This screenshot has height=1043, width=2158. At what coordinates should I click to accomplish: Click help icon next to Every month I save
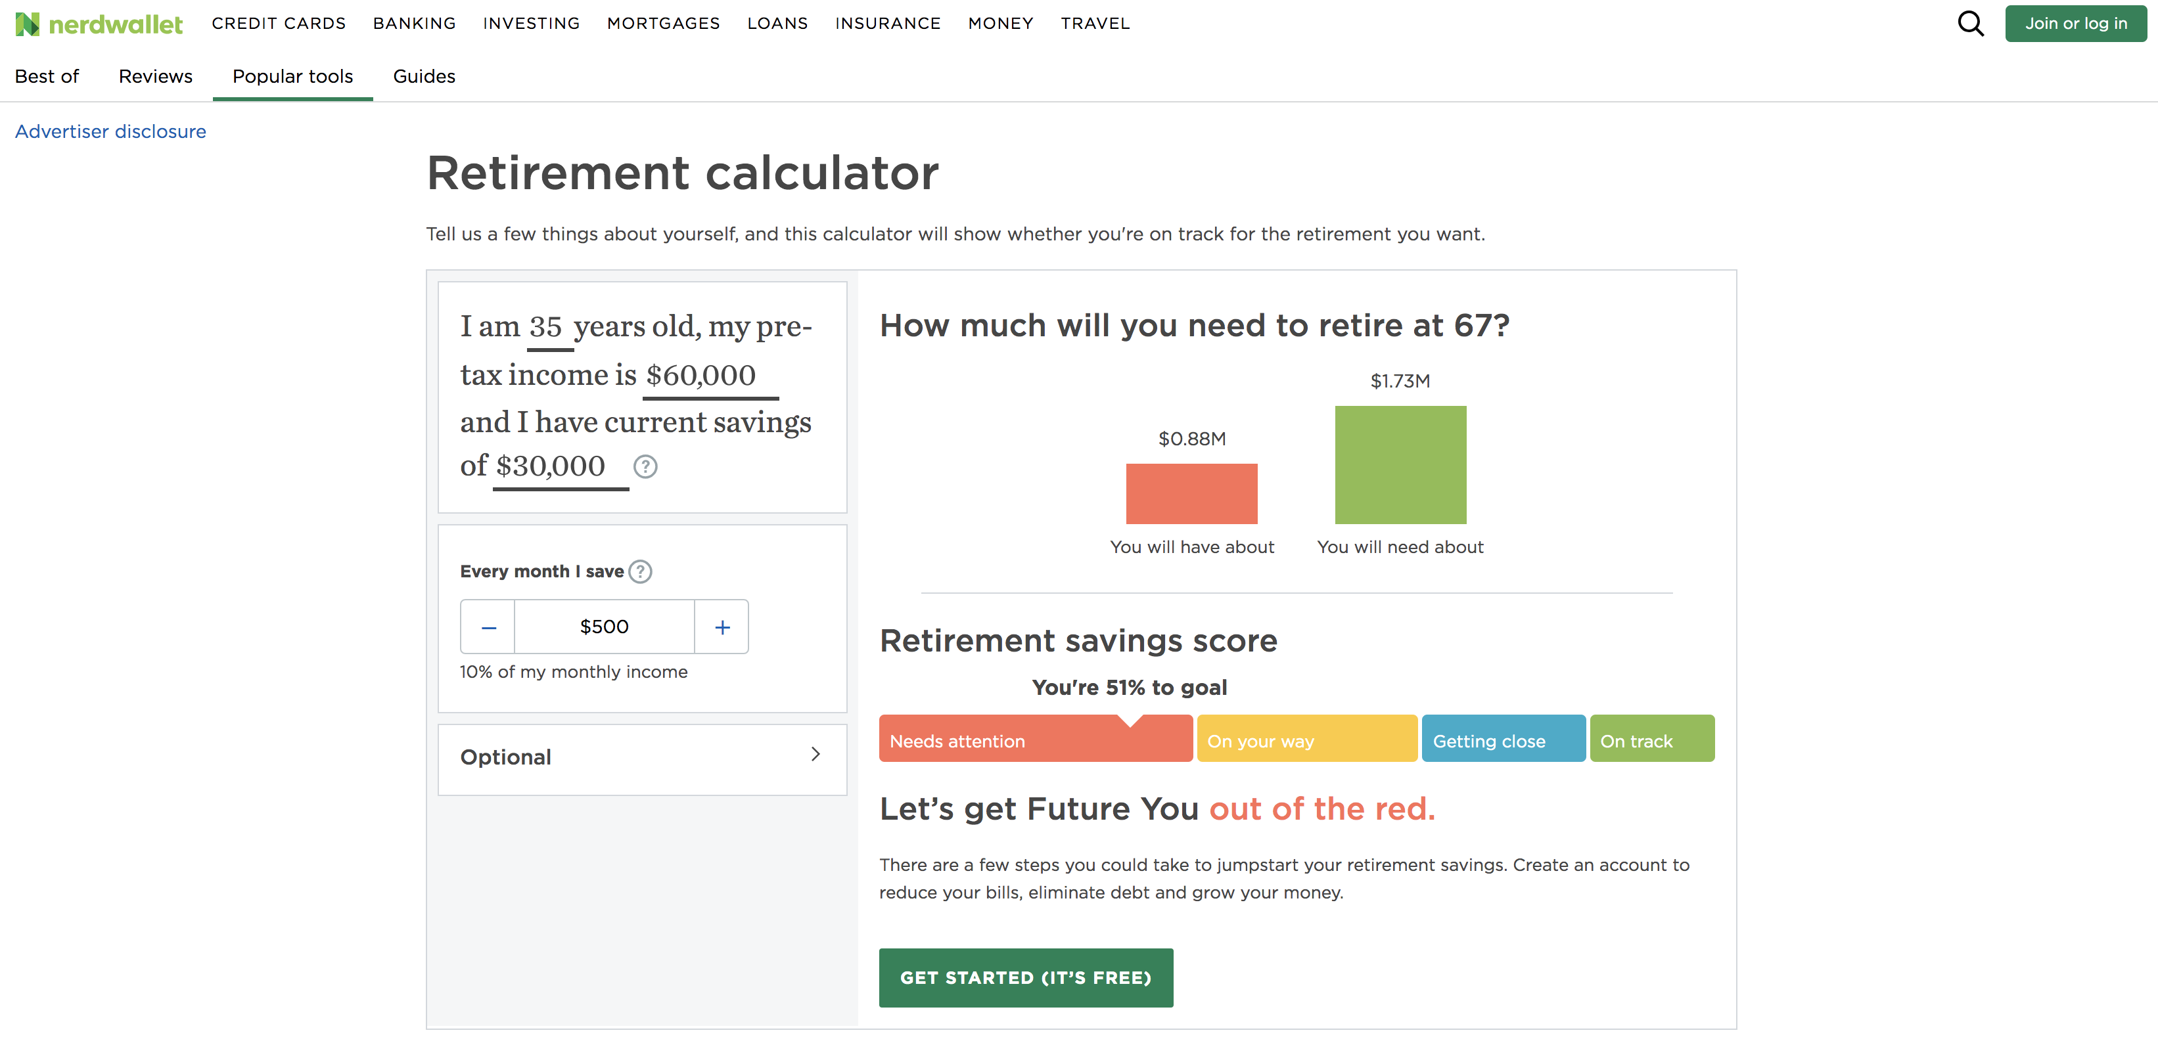(640, 571)
